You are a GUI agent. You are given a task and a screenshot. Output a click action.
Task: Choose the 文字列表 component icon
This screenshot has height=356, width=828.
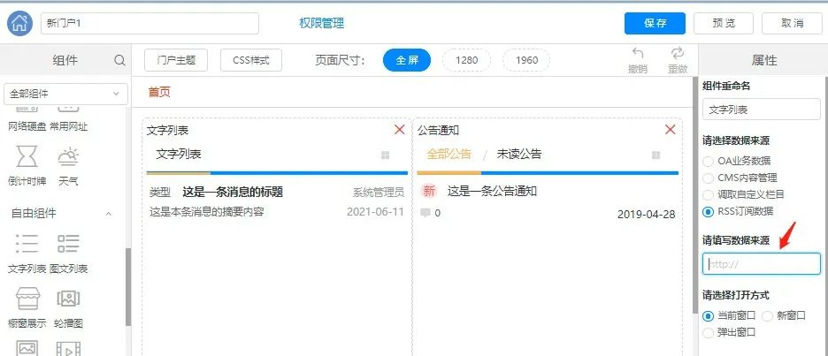(x=27, y=244)
